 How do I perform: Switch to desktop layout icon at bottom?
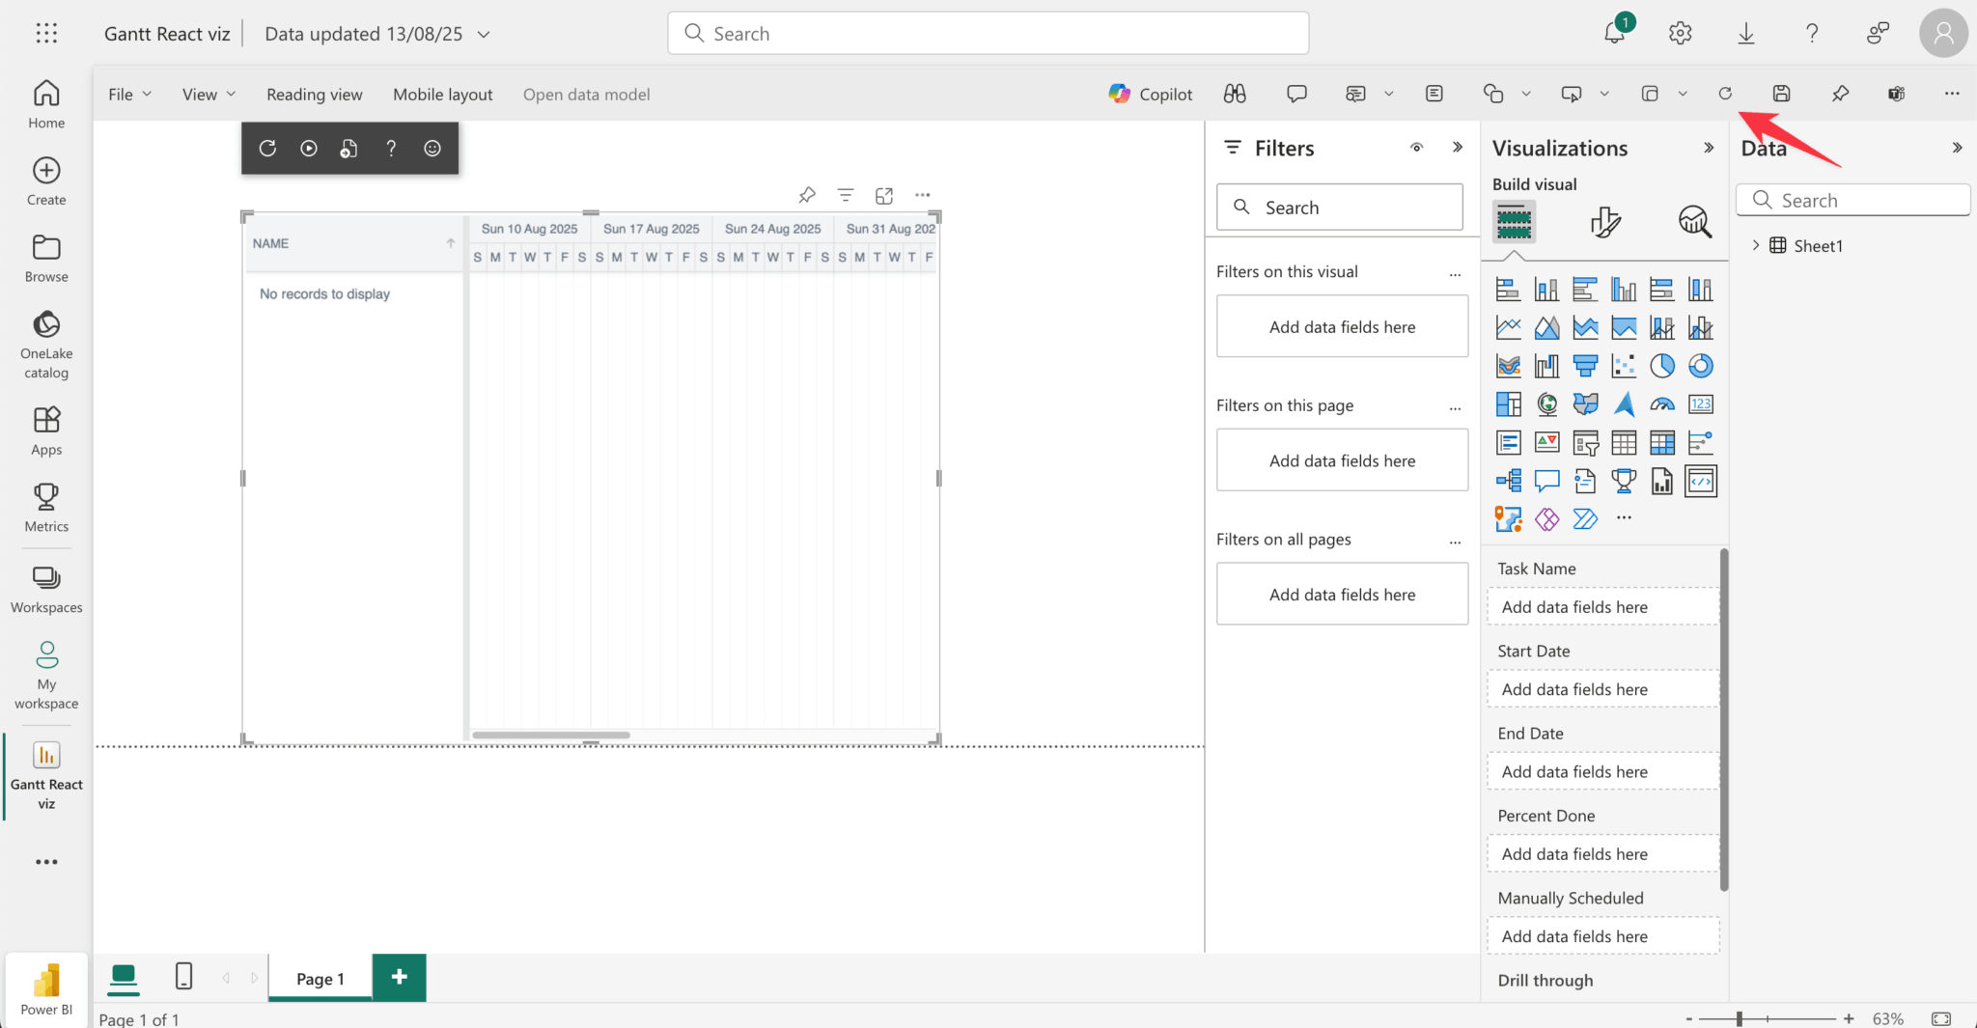coord(123,977)
